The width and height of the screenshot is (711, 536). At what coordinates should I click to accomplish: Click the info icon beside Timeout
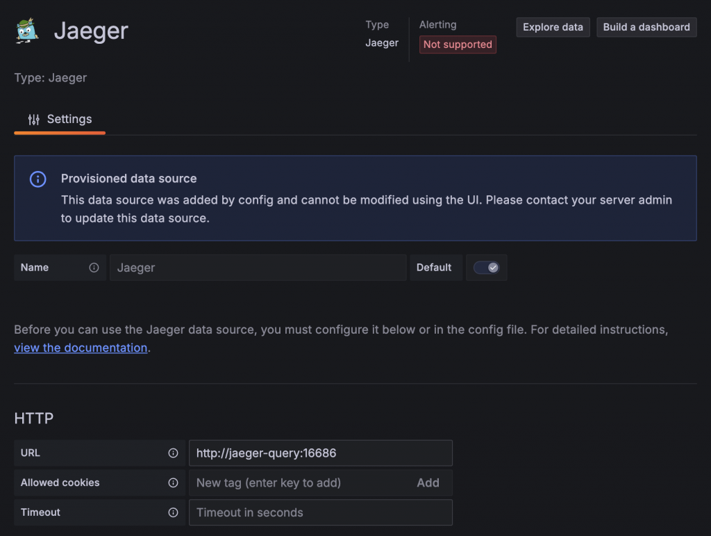point(173,512)
